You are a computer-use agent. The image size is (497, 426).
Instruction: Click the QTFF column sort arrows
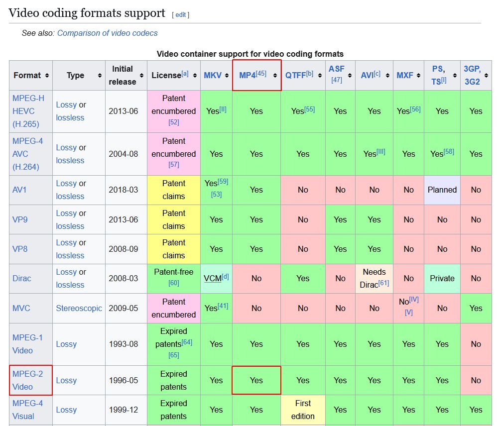pyautogui.click(x=320, y=76)
